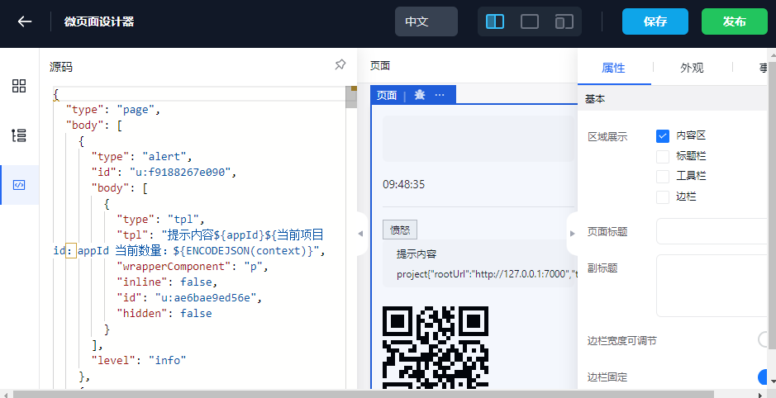Click the 发布 button
This screenshot has height=398, width=776.
[734, 21]
